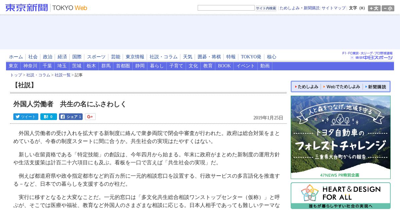Image resolution: width=400 pixels, height=210 pixels.
Task: Click the サイト内検索 search button
Action: point(266,8)
